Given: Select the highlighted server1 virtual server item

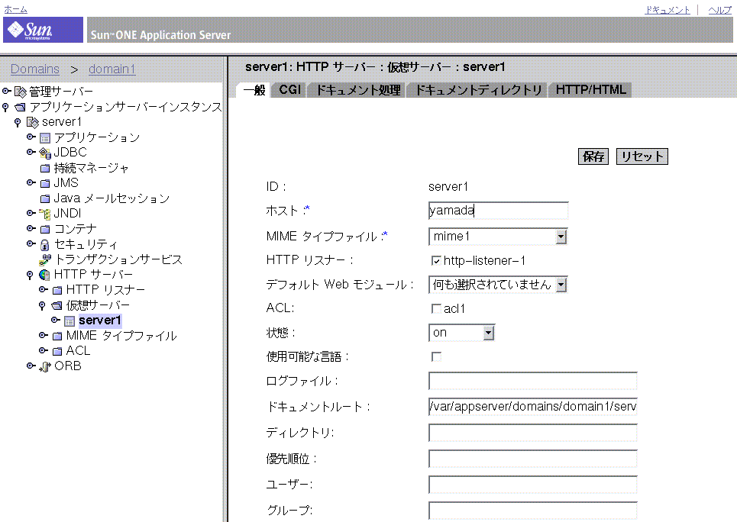Looking at the screenshot, I should [99, 321].
